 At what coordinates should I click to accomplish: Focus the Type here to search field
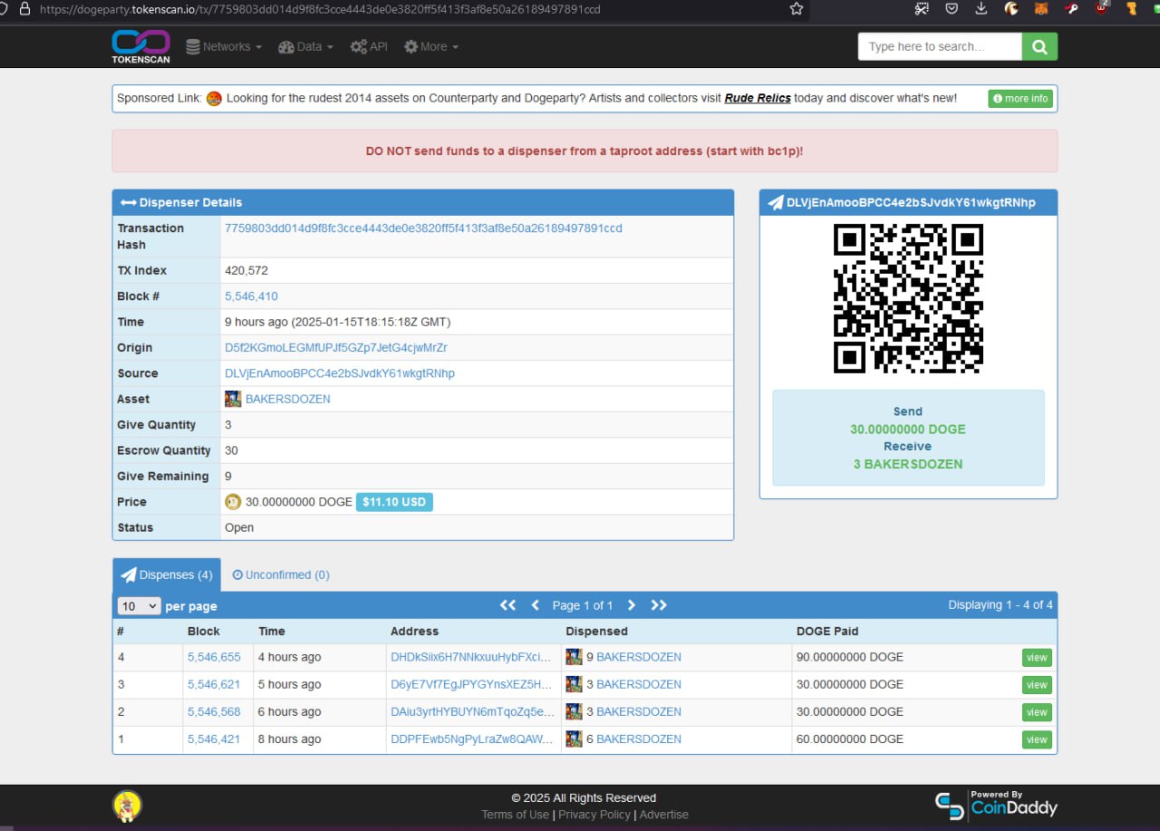[x=940, y=46]
